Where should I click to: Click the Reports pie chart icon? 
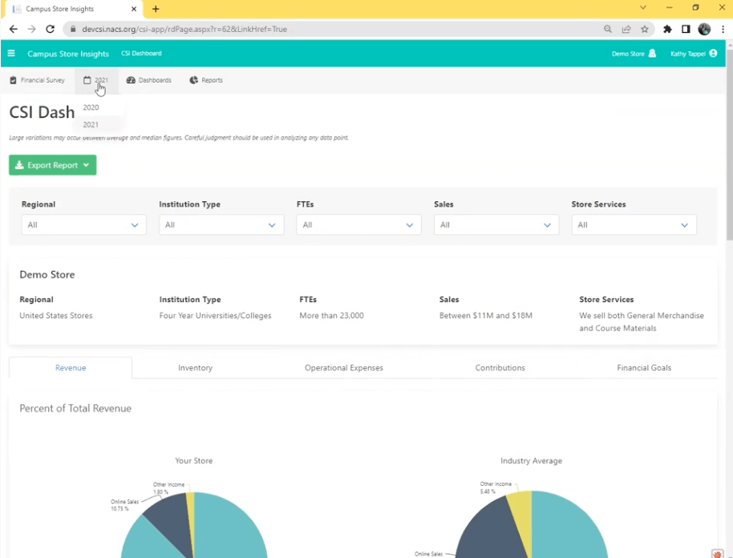193,80
